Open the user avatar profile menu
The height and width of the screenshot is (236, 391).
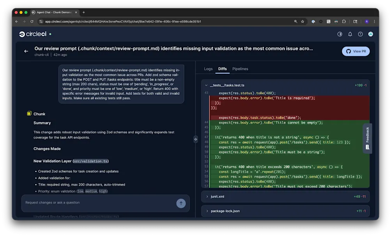pyautogui.click(x=370, y=34)
